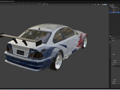The height and width of the screenshot is (90, 120).
Task: Open the Scene properties tab
Action: (x=110, y=46)
